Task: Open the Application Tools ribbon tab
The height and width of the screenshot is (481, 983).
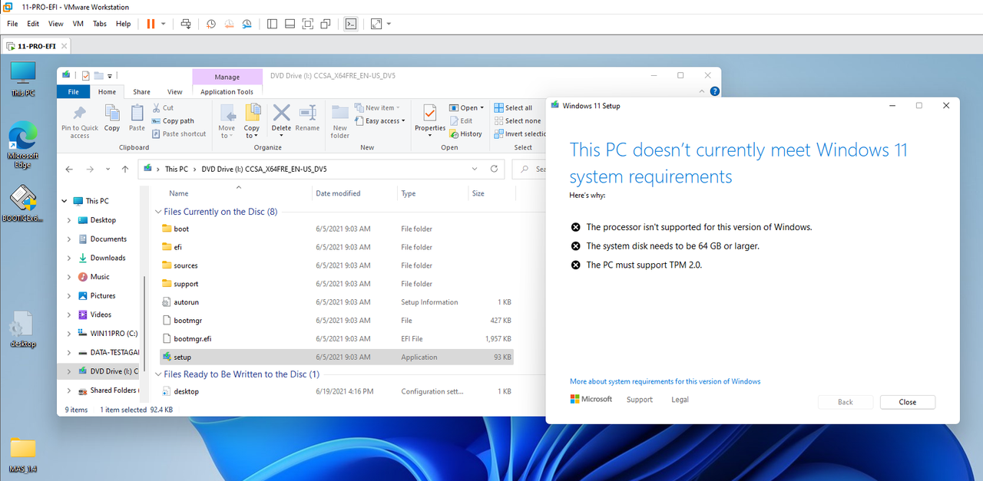Action: [227, 92]
